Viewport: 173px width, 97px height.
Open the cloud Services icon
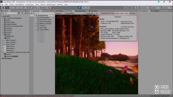[137, 8]
